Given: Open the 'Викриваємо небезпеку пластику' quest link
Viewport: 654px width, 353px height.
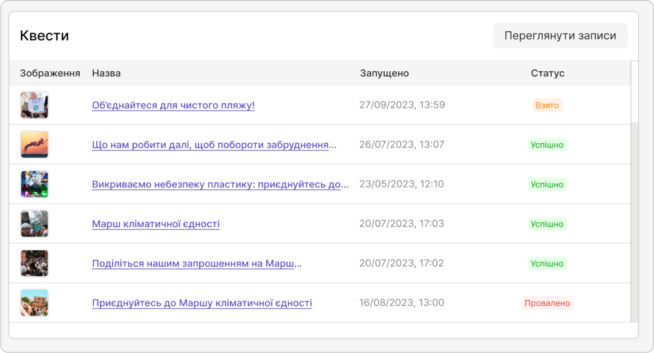Looking at the screenshot, I should 220,184.
